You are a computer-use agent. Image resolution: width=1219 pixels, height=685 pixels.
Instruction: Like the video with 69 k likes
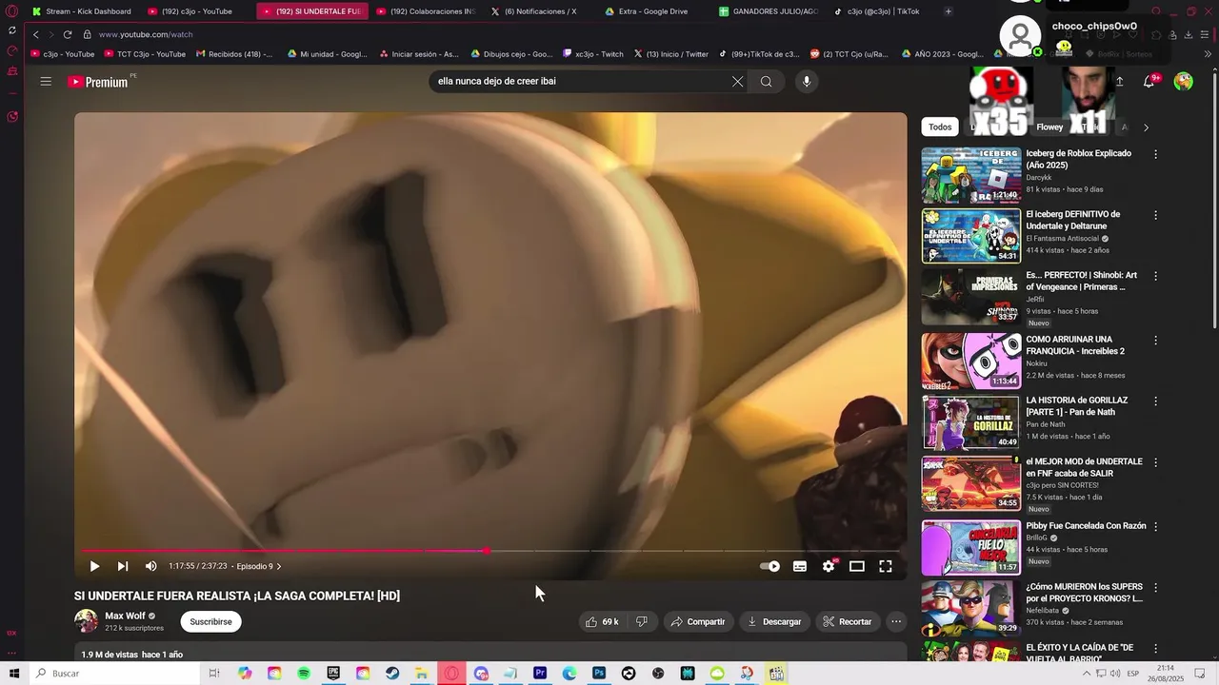(601, 621)
